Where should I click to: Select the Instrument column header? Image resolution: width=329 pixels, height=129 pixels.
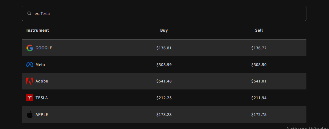point(38,30)
